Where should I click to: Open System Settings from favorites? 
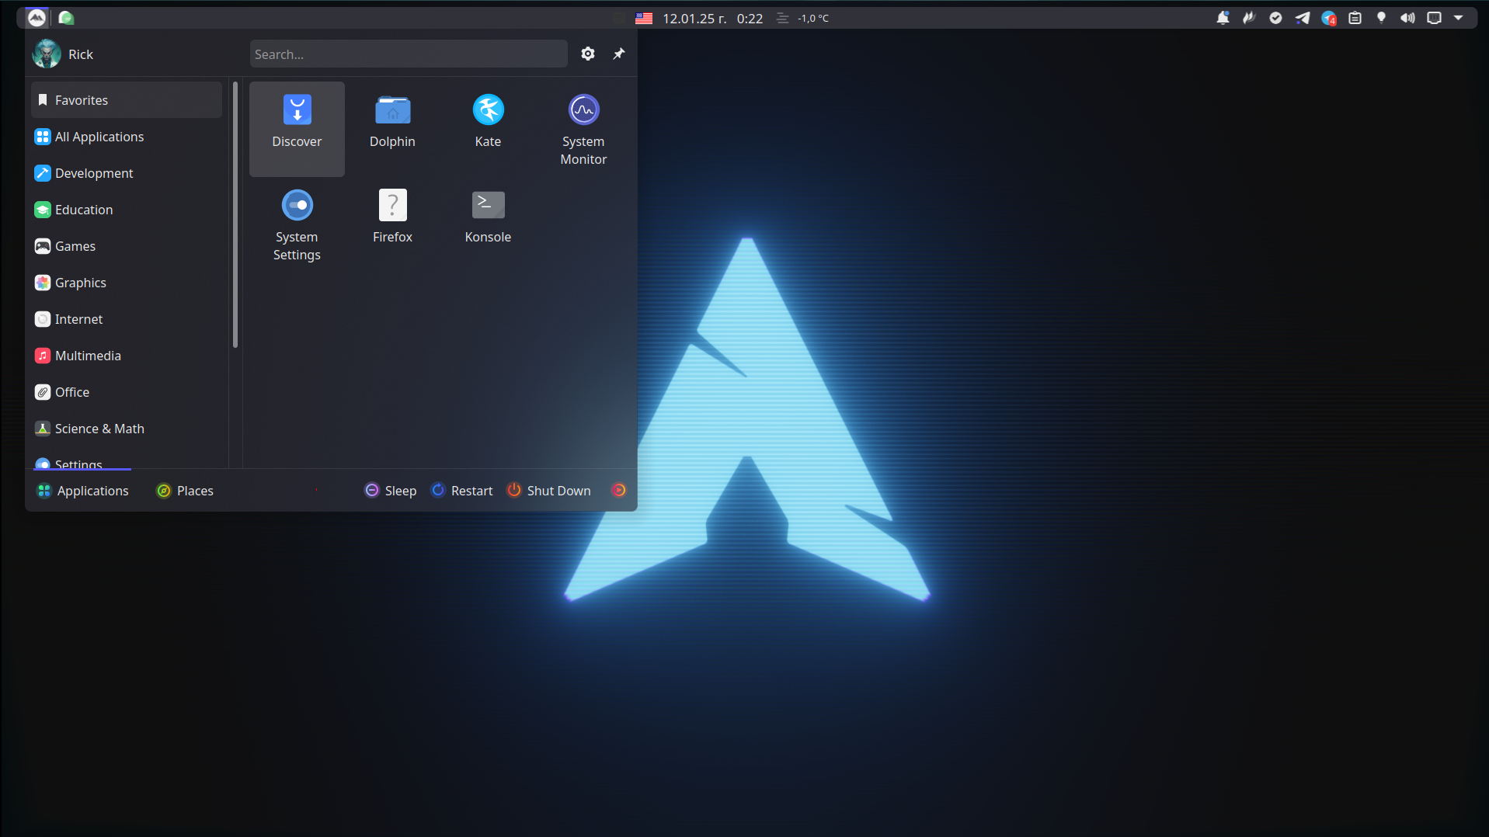297,224
